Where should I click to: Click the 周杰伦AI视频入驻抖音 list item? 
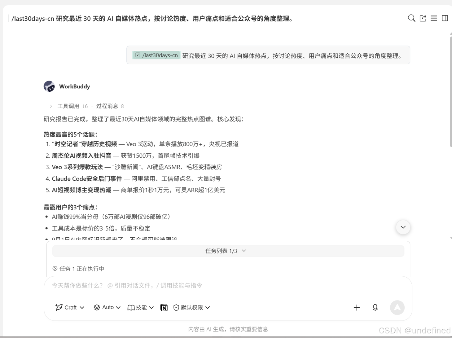[x=126, y=155]
